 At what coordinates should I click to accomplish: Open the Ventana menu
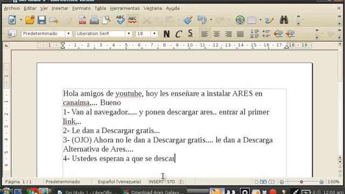(x=153, y=9)
